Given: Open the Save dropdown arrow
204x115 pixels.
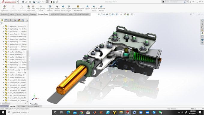Looking at the screenshot, I should (36, 2).
